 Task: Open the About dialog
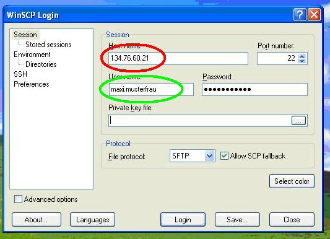37,220
